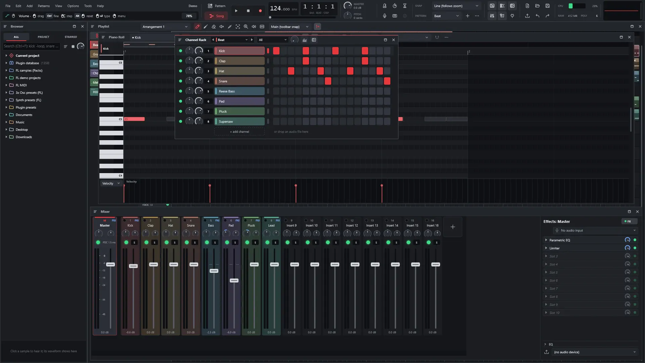
Task: Click the undo arrow icon in toolbar
Action: 537,16
